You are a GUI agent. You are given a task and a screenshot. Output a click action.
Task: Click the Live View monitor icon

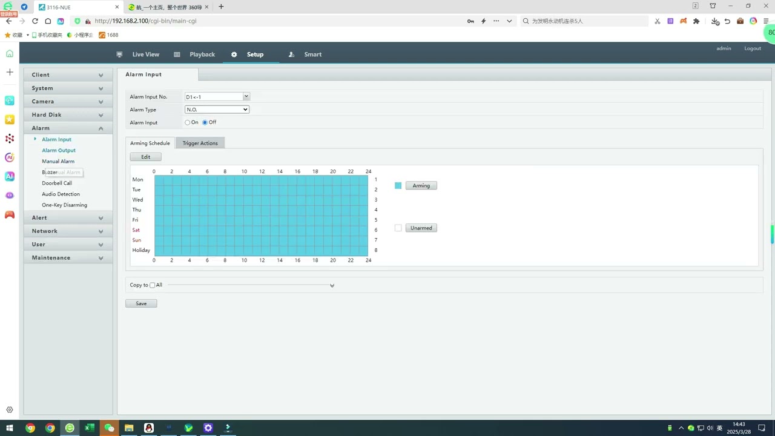click(120, 54)
